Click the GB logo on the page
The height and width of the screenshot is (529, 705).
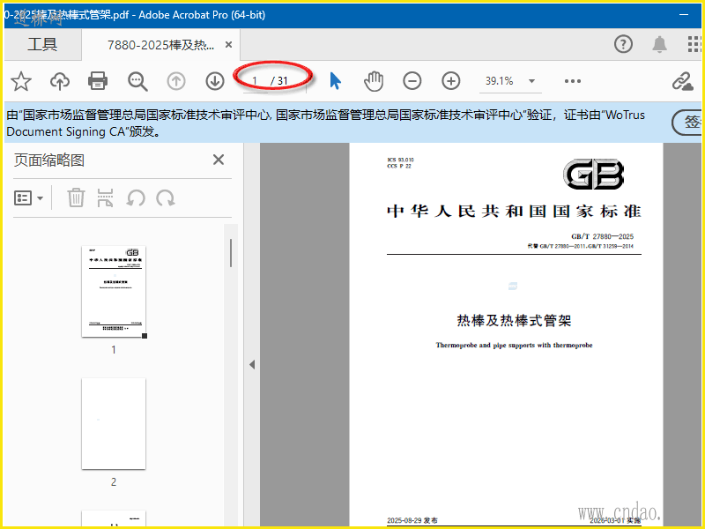click(x=593, y=175)
